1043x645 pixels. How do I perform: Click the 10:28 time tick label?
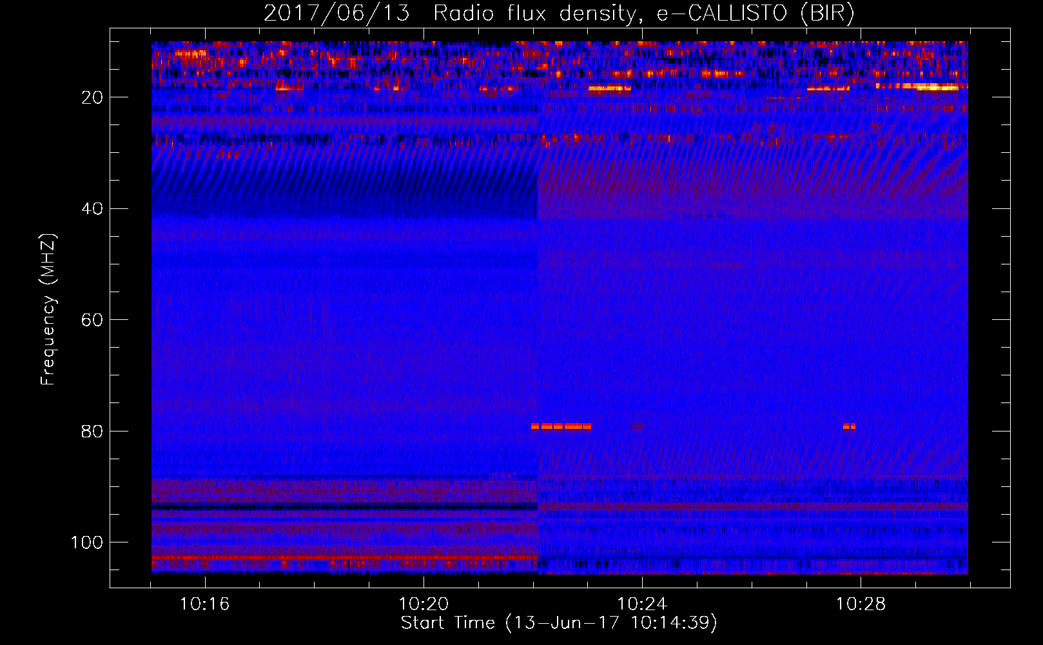(861, 604)
